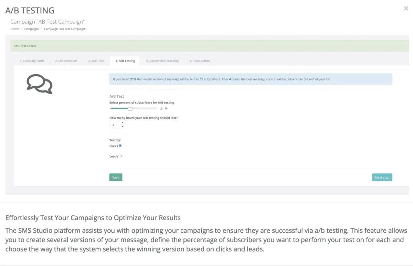This screenshot has width=413, height=266.
Task: Click the A/B testing hours input field
Action: [x=114, y=125]
